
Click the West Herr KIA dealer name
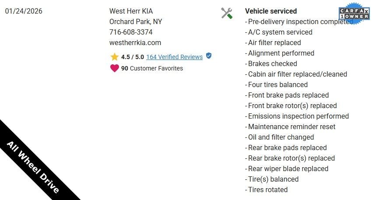(x=131, y=11)
